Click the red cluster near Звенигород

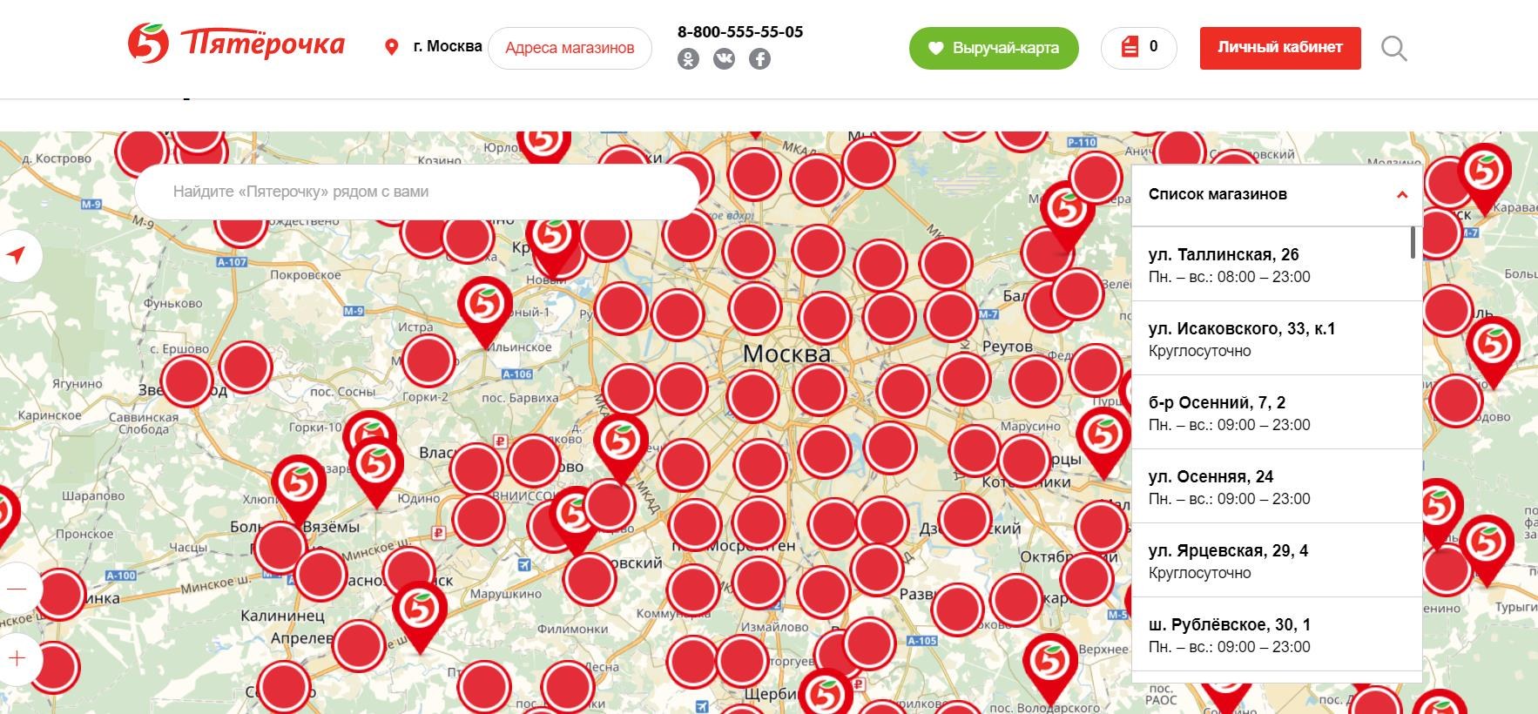pyautogui.click(x=187, y=381)
